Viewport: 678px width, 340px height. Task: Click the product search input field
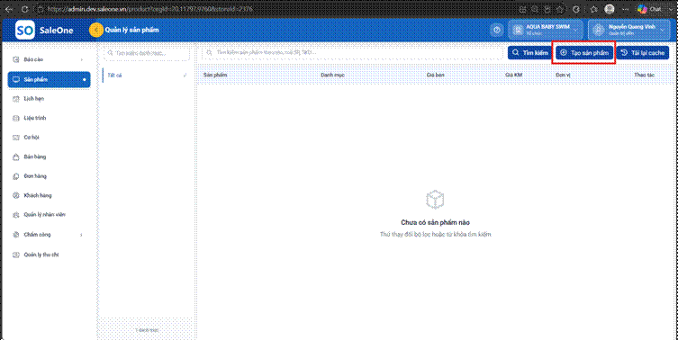(353, 53)
